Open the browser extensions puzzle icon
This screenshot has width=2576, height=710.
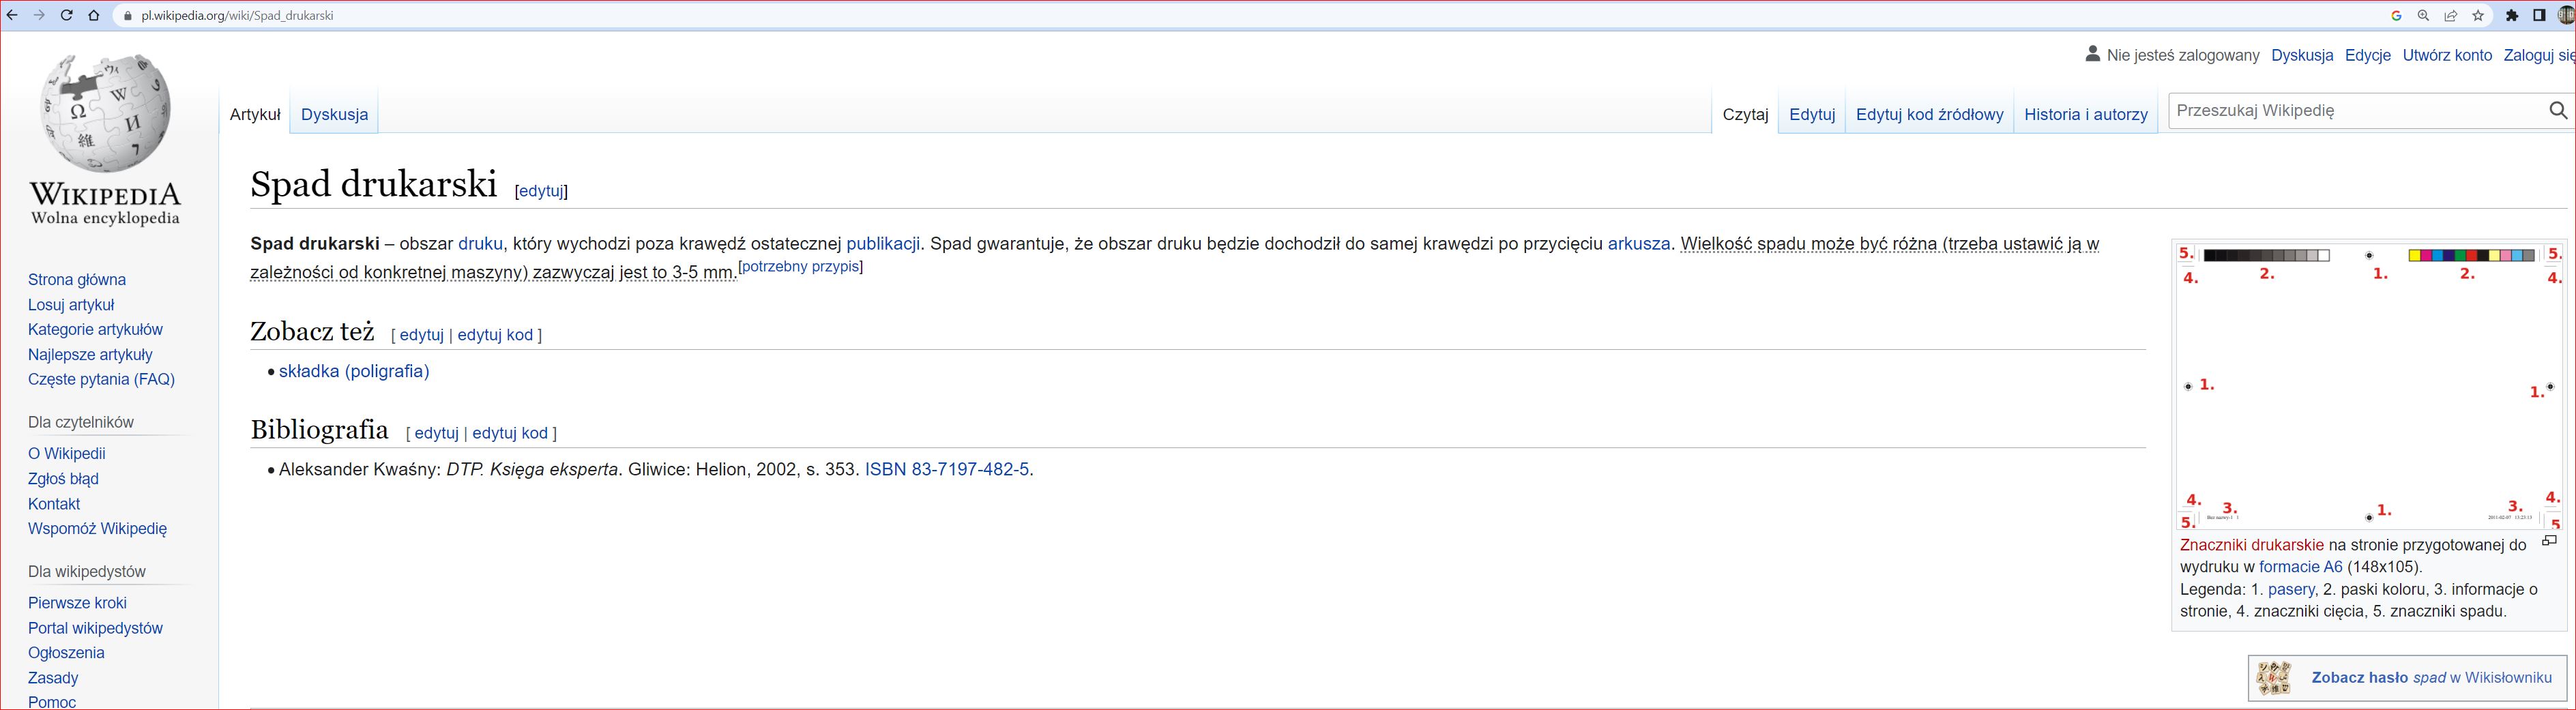tap(2512, 16)
